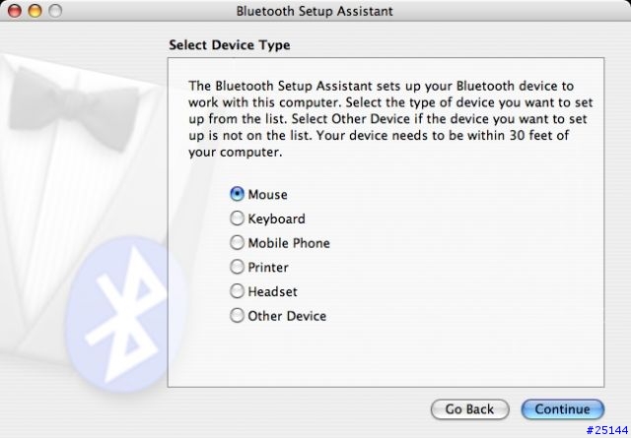631x438 pixels.
Task: Click the #25144 watermark text
Action: point(607,430)
